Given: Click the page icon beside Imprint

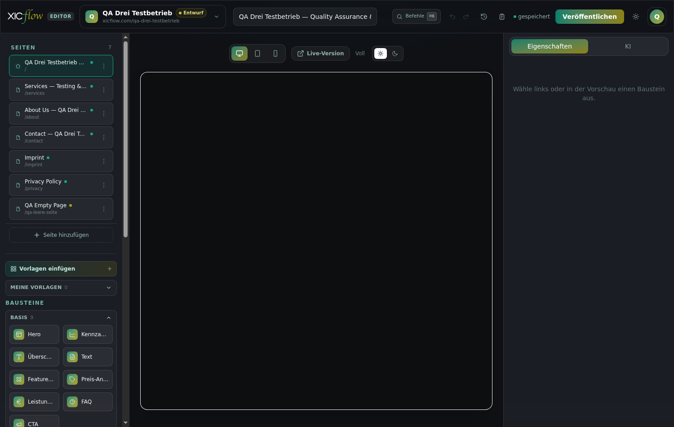Looking at the screenshot, I should click(x=18, y=161).
